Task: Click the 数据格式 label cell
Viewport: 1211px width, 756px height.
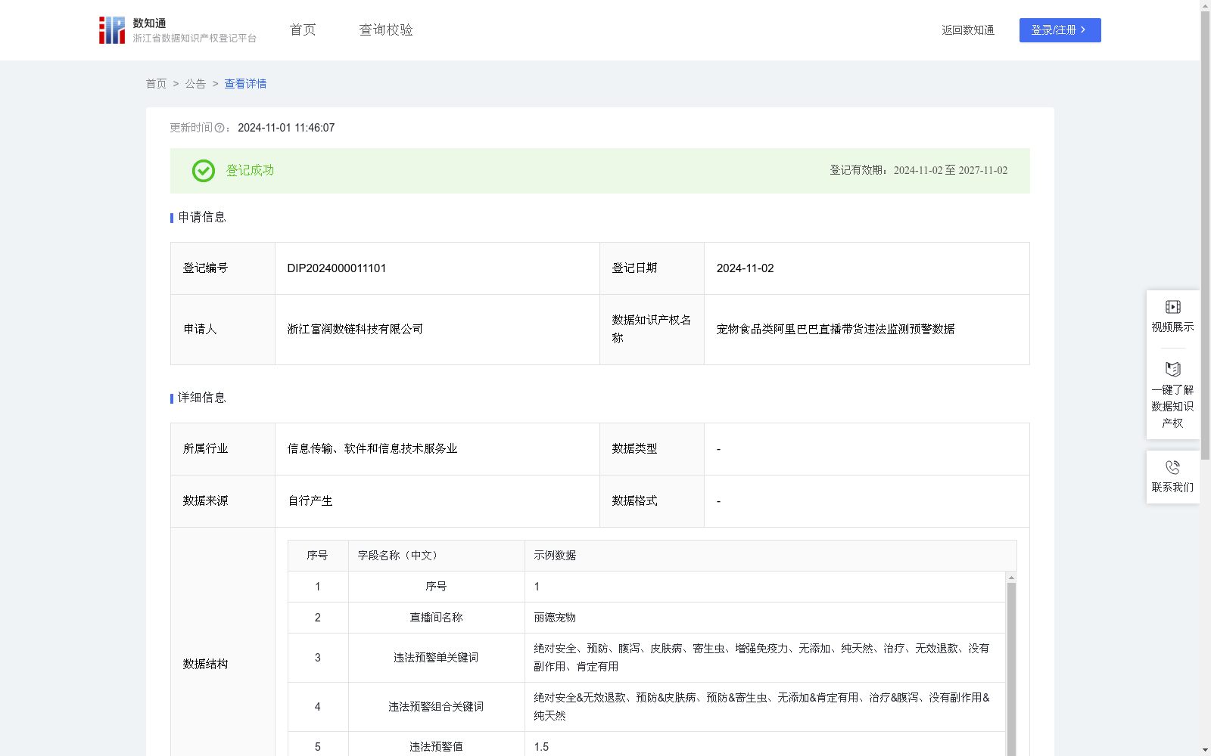Action: pos(652,501)
